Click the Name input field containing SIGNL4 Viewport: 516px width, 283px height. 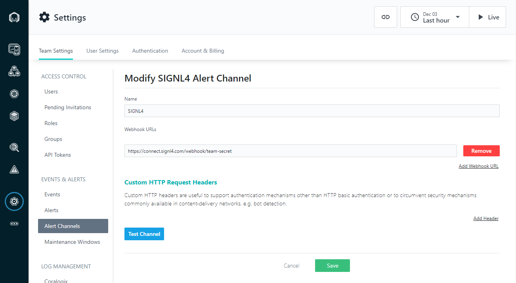point(312,111)
